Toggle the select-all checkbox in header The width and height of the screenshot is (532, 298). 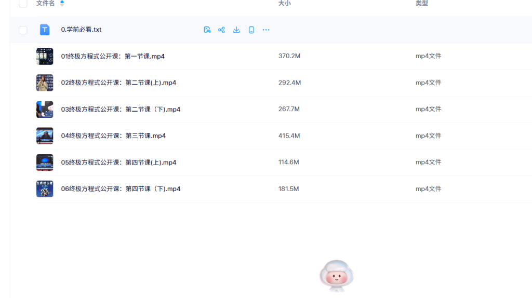(x=23, y=4)
